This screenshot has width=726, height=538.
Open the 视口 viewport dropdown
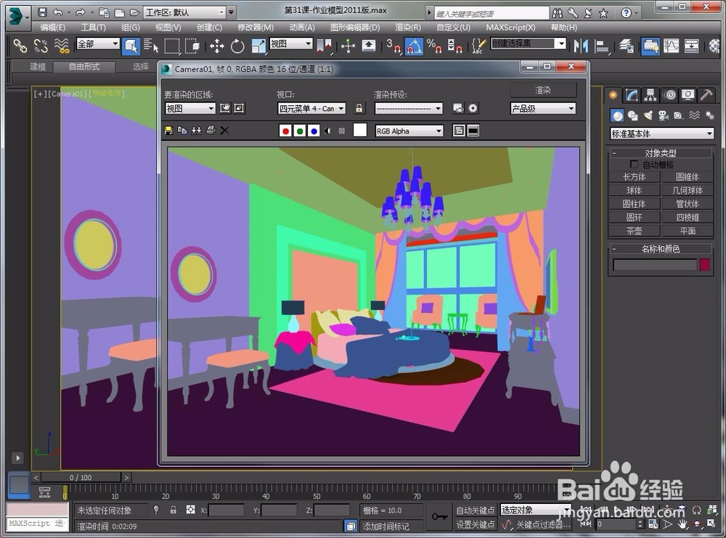[x=312, y=108]
